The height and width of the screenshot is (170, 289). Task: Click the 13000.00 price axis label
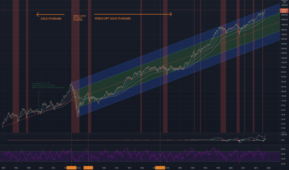pos(284,25)
